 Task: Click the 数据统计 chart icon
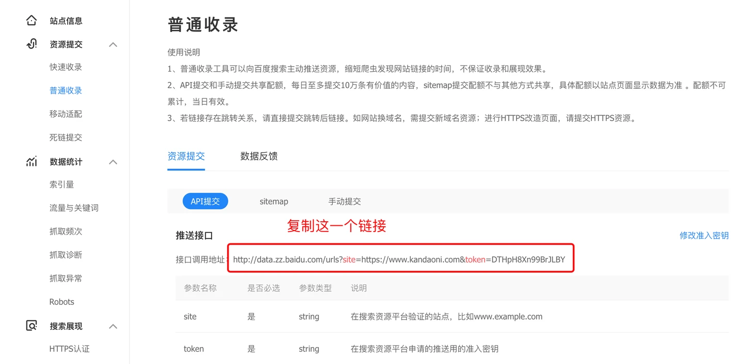click(x=31, y=162)
